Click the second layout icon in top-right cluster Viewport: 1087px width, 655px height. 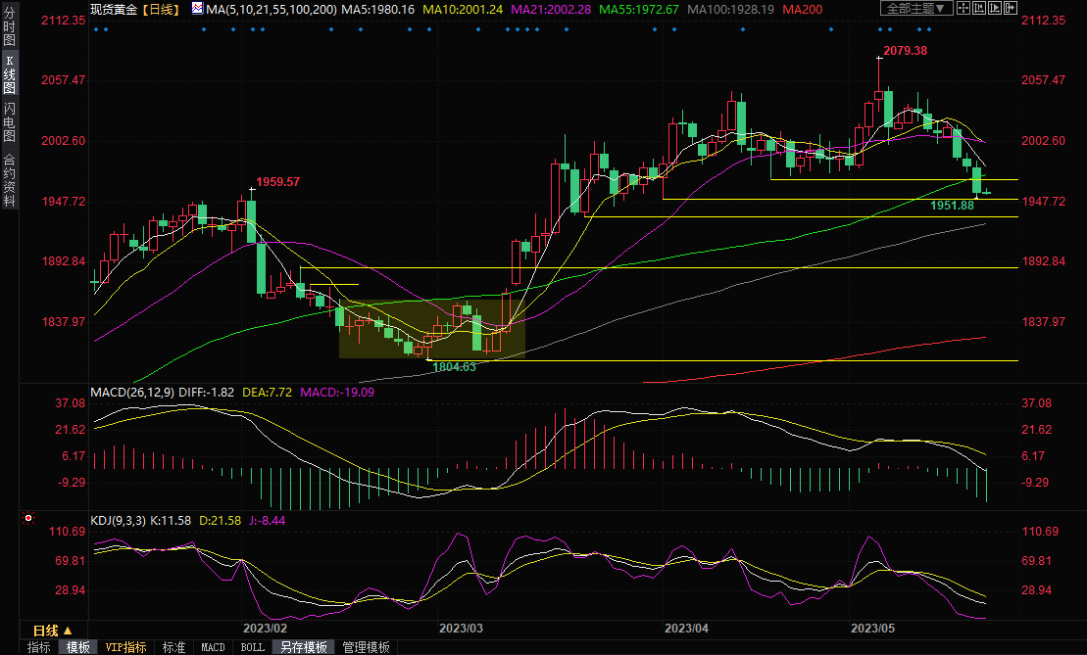[x=981, y=9]
